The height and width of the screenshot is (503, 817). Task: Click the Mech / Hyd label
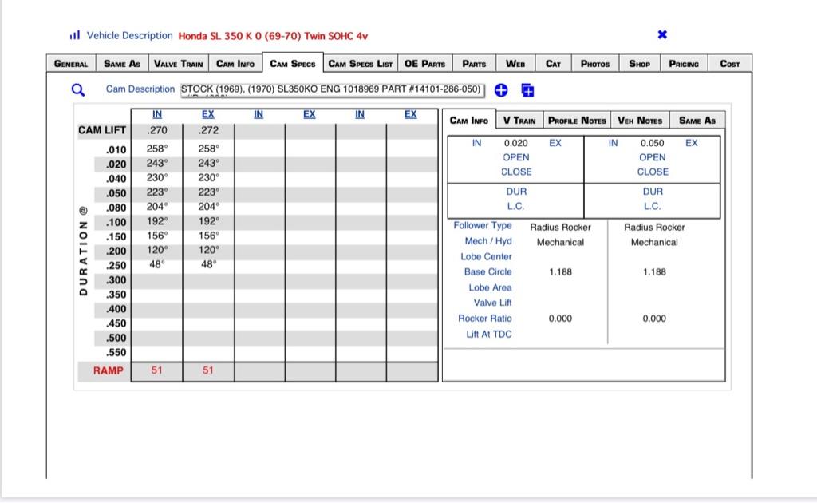tap(488, 241)
